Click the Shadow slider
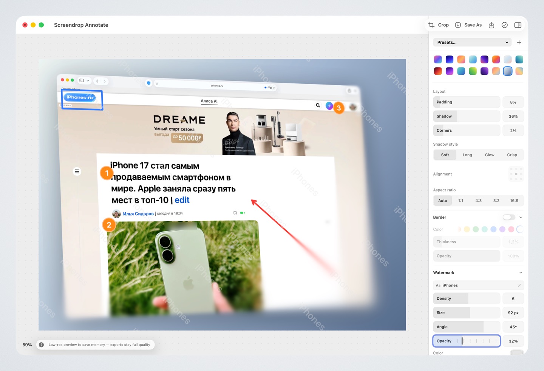The height and width of the screenshot is (371, 544). coord(467,116)
